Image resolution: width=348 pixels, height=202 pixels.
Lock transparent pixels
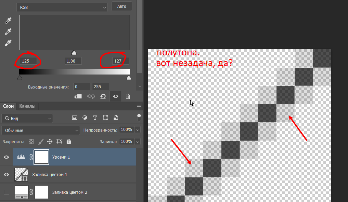click(x=31, y=142)
